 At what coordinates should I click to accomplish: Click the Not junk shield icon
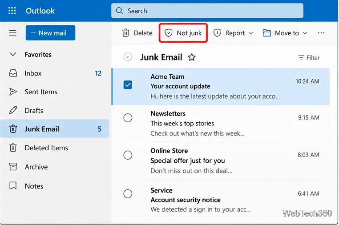click(x=168, y=33)
